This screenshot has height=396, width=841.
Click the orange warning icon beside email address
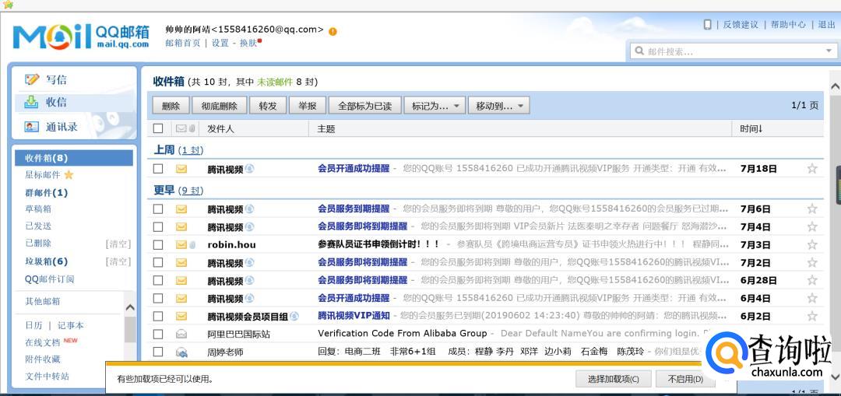click(x=333, y=32)
